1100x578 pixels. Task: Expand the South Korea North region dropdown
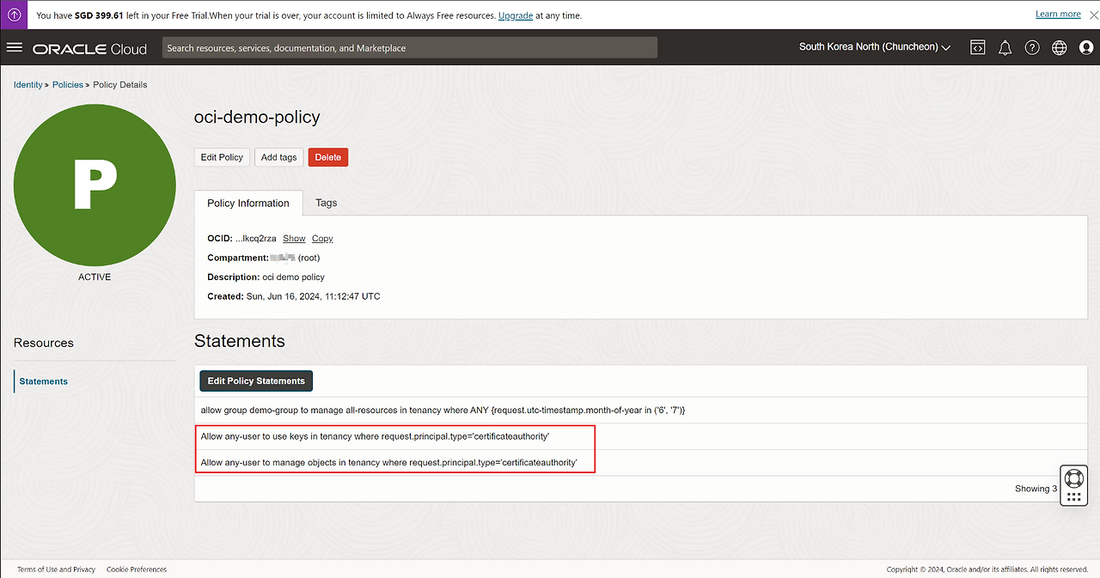874,47
